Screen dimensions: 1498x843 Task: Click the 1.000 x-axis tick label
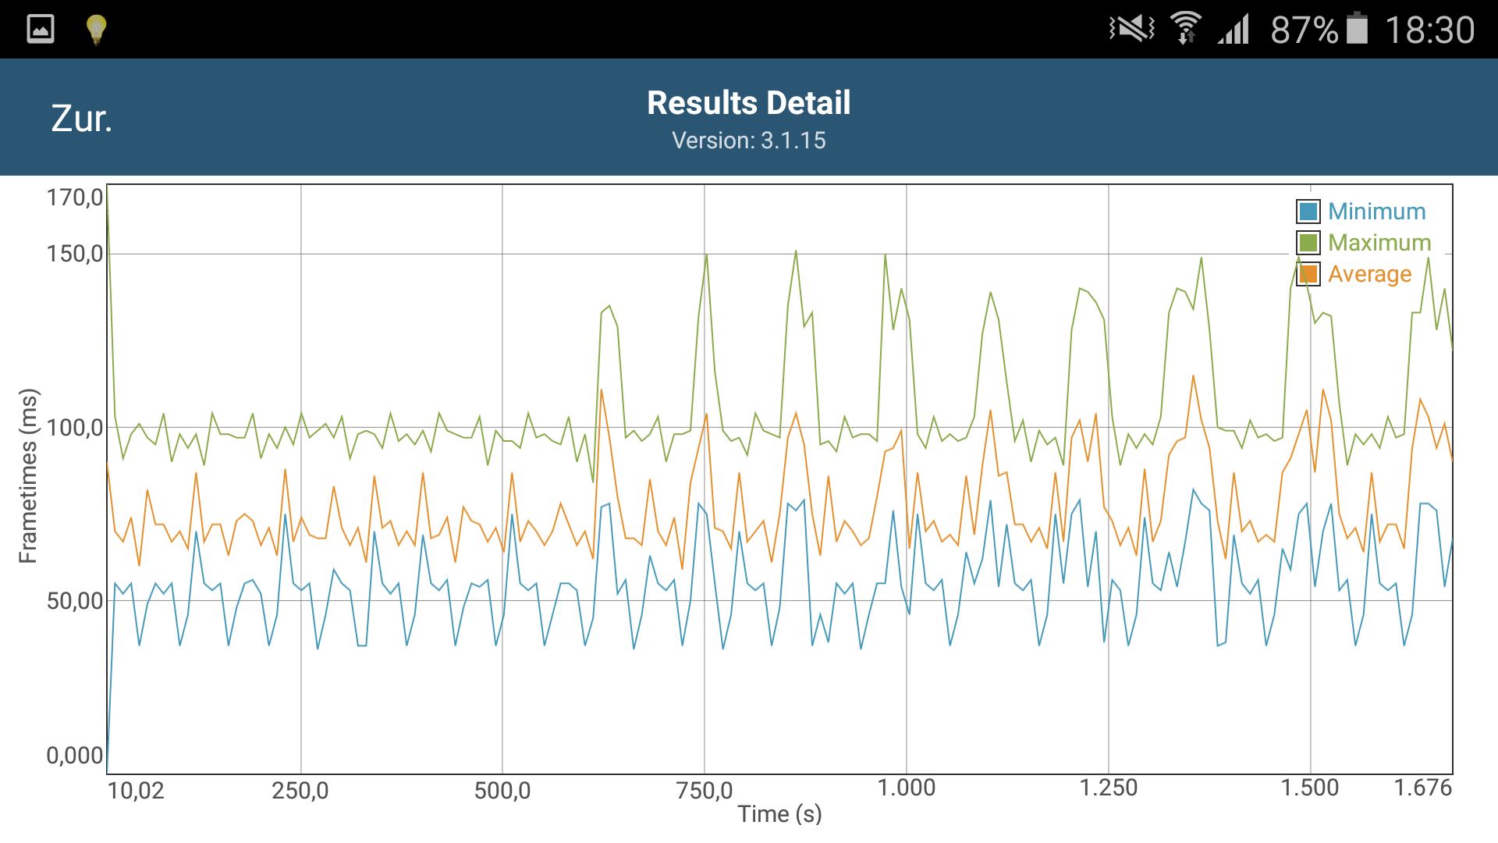click(906, 788)
